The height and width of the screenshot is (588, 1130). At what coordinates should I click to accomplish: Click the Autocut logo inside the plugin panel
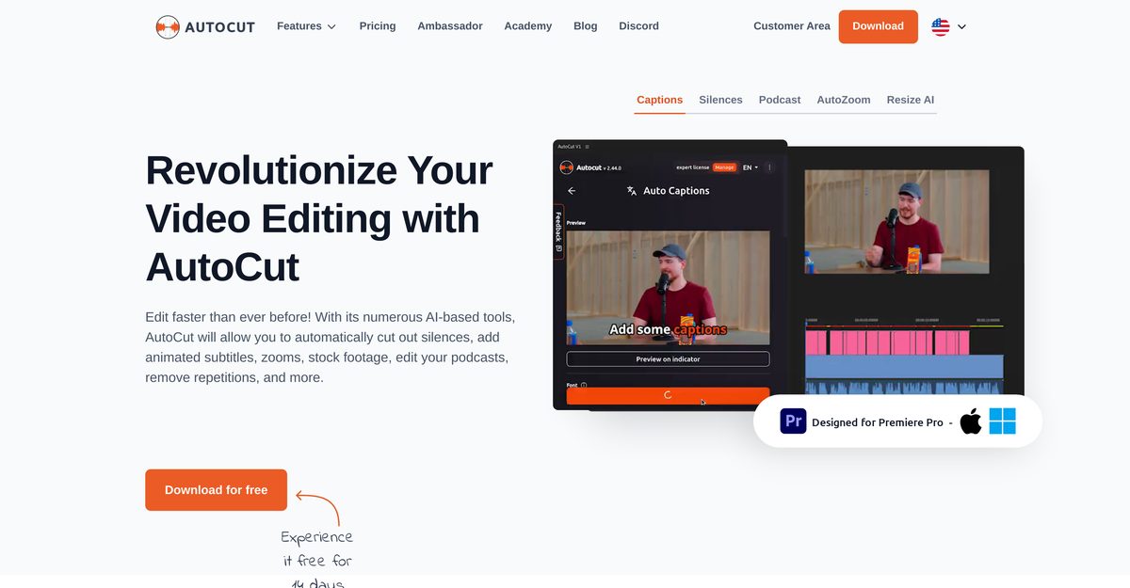point(567,167)
